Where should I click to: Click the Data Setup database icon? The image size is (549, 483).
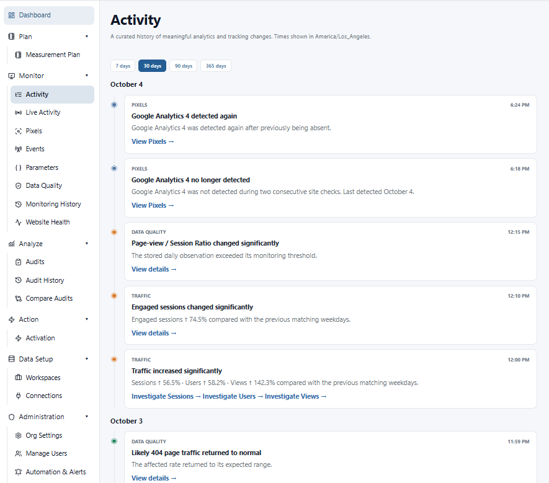12,359
